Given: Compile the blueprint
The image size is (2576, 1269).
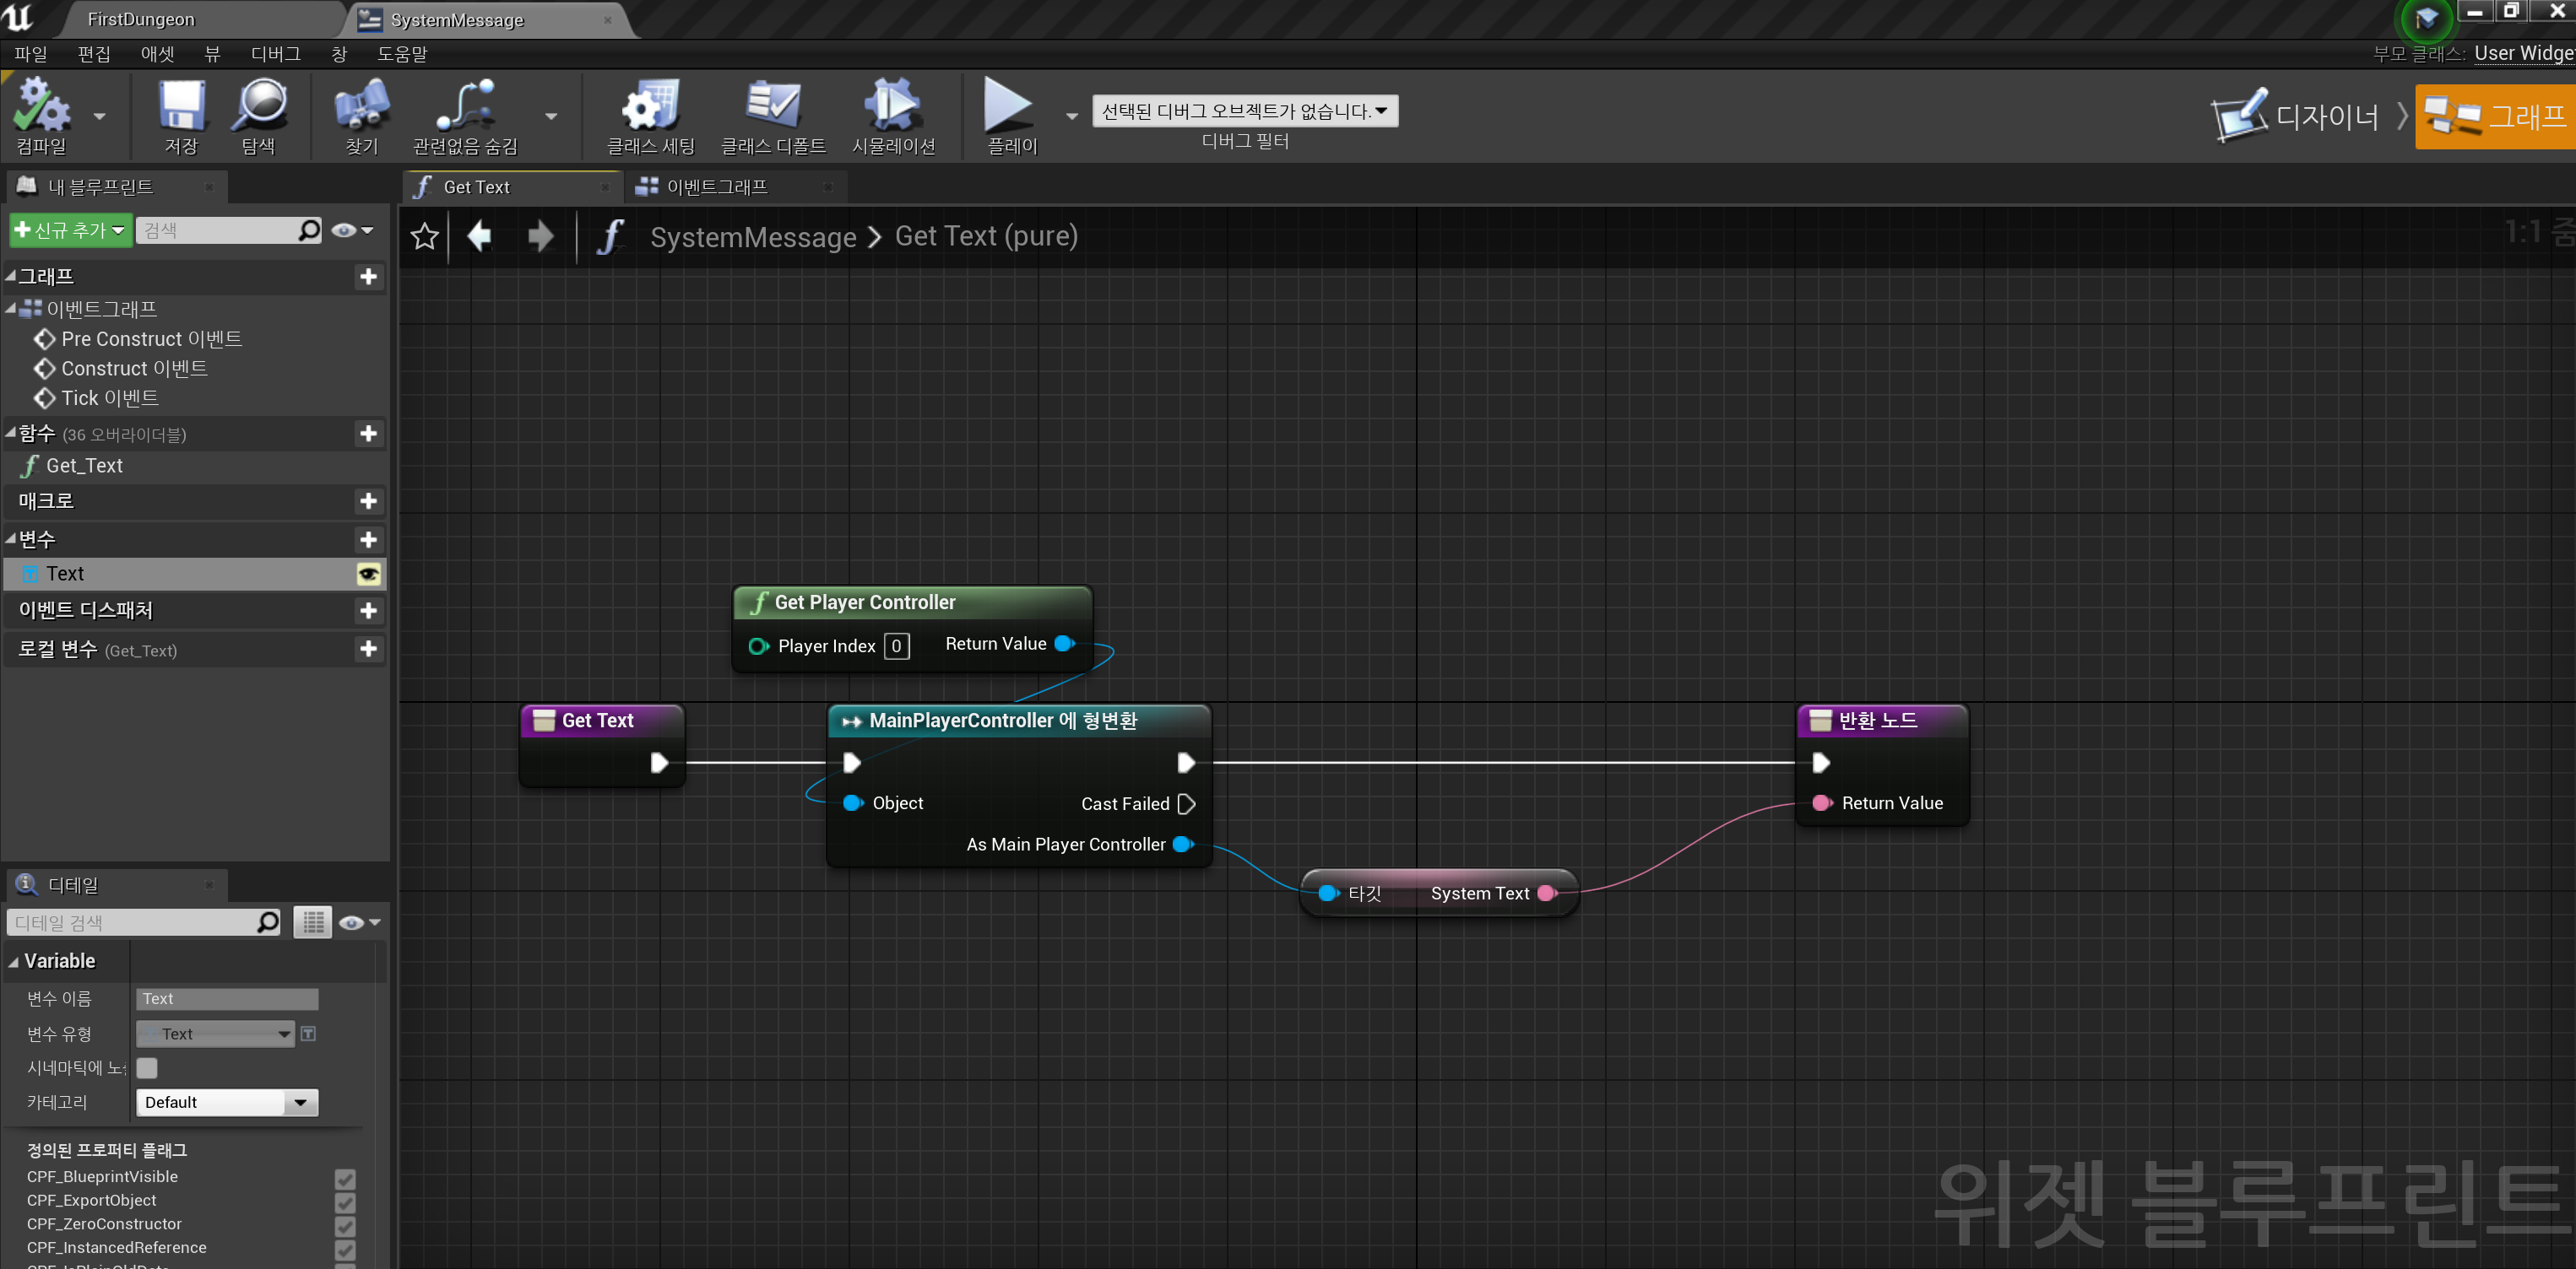Looking at the screenshot, I should (x=42, y=115).
